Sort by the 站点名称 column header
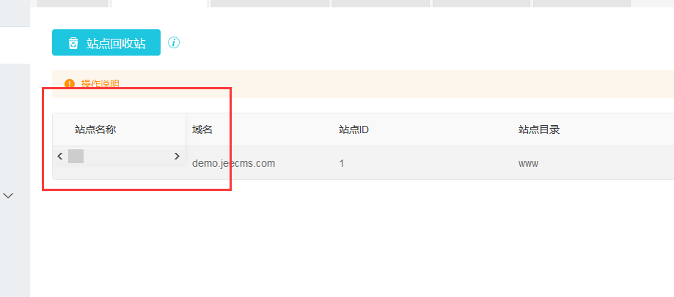This screenshot has width=674, height=297. [x=95, y=129]
